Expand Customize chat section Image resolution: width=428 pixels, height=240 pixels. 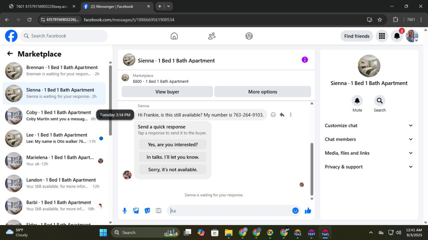point(369,126)
